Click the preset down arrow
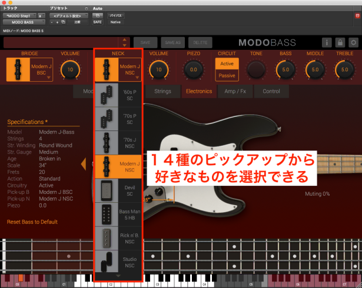362x288 pixels. pos(124,45)
